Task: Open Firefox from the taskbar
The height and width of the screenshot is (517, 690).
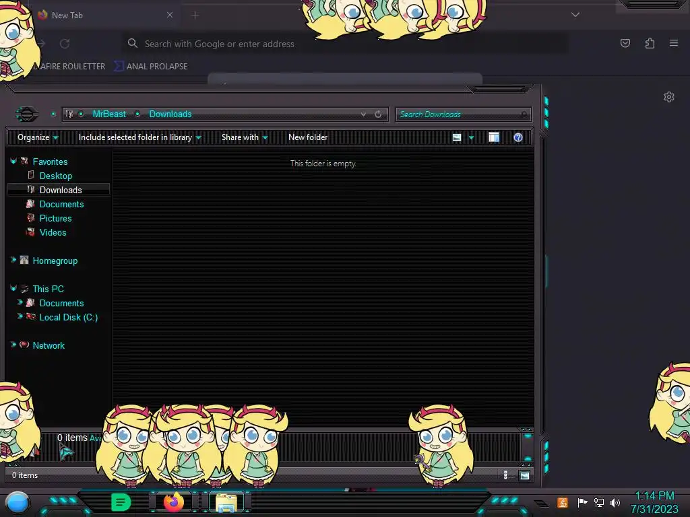Action: point(173,502)
